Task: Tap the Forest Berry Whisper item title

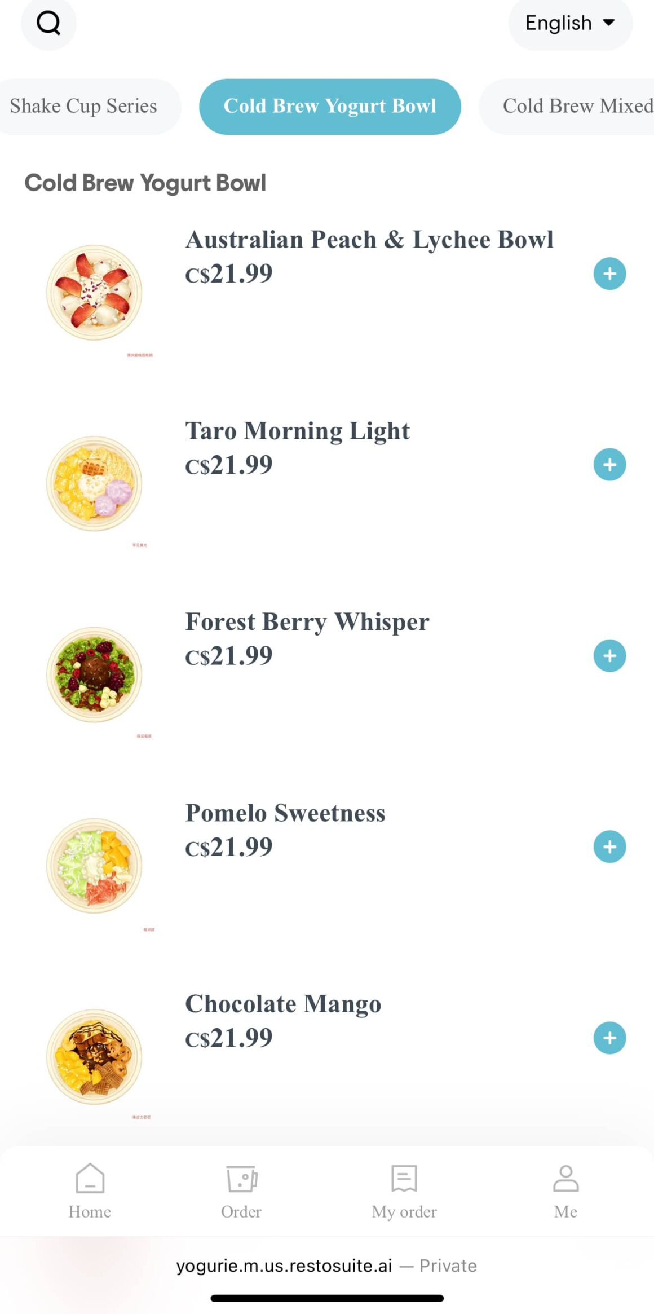Action: coord(307,621)
